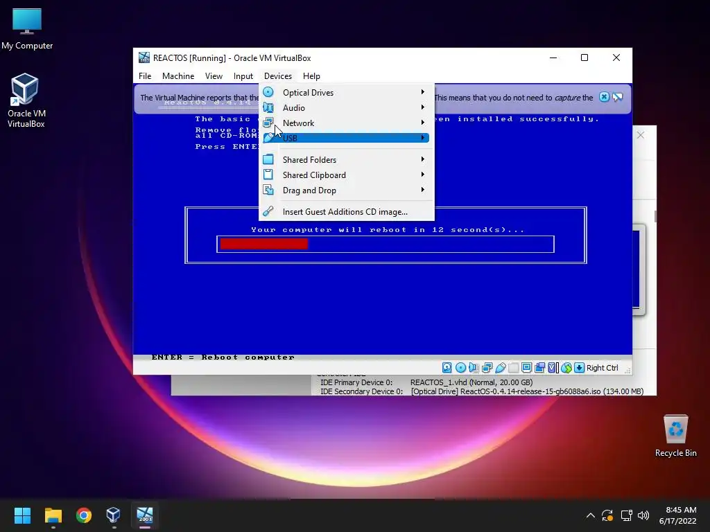The image size is (710, 532).
Task: Click the Shared Folders folder icon
Action: [x=268, y=159]
